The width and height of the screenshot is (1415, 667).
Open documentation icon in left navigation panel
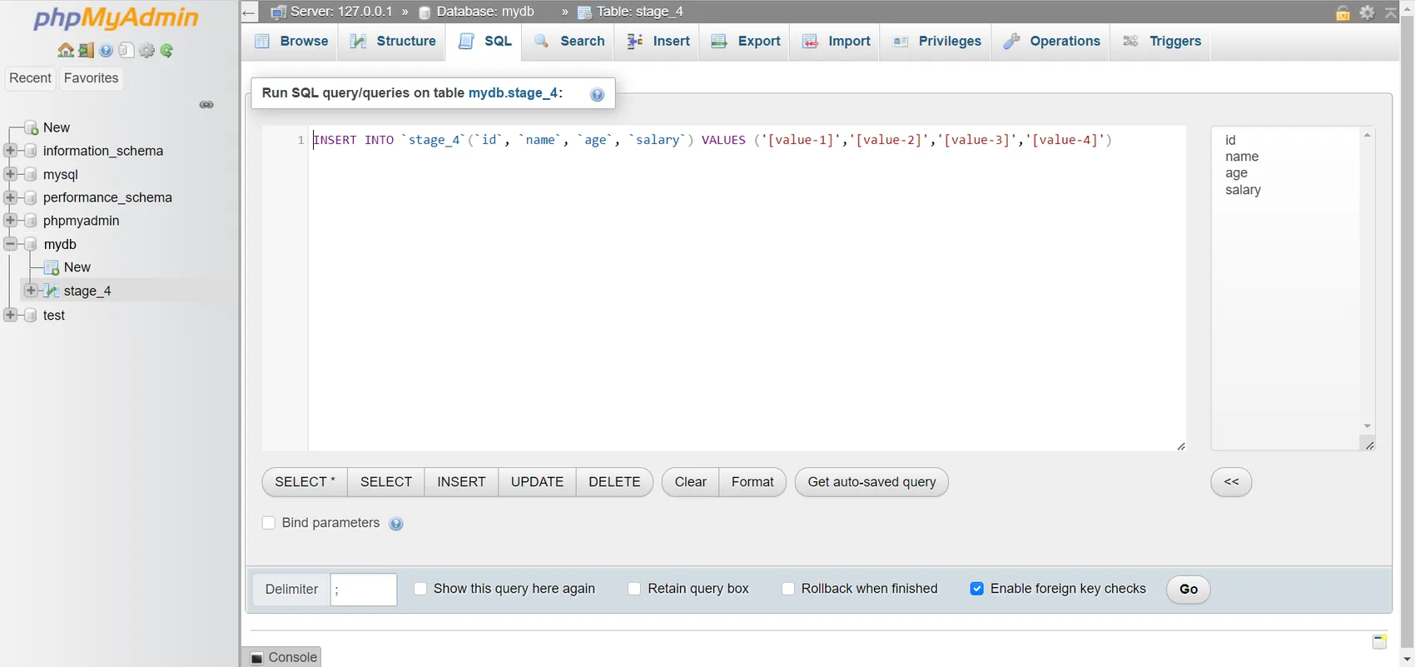click(x=106, y=51)
